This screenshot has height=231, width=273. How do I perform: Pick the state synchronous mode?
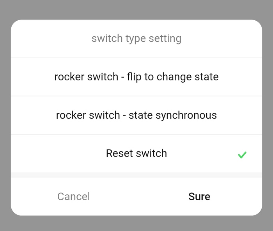(136, 115)
